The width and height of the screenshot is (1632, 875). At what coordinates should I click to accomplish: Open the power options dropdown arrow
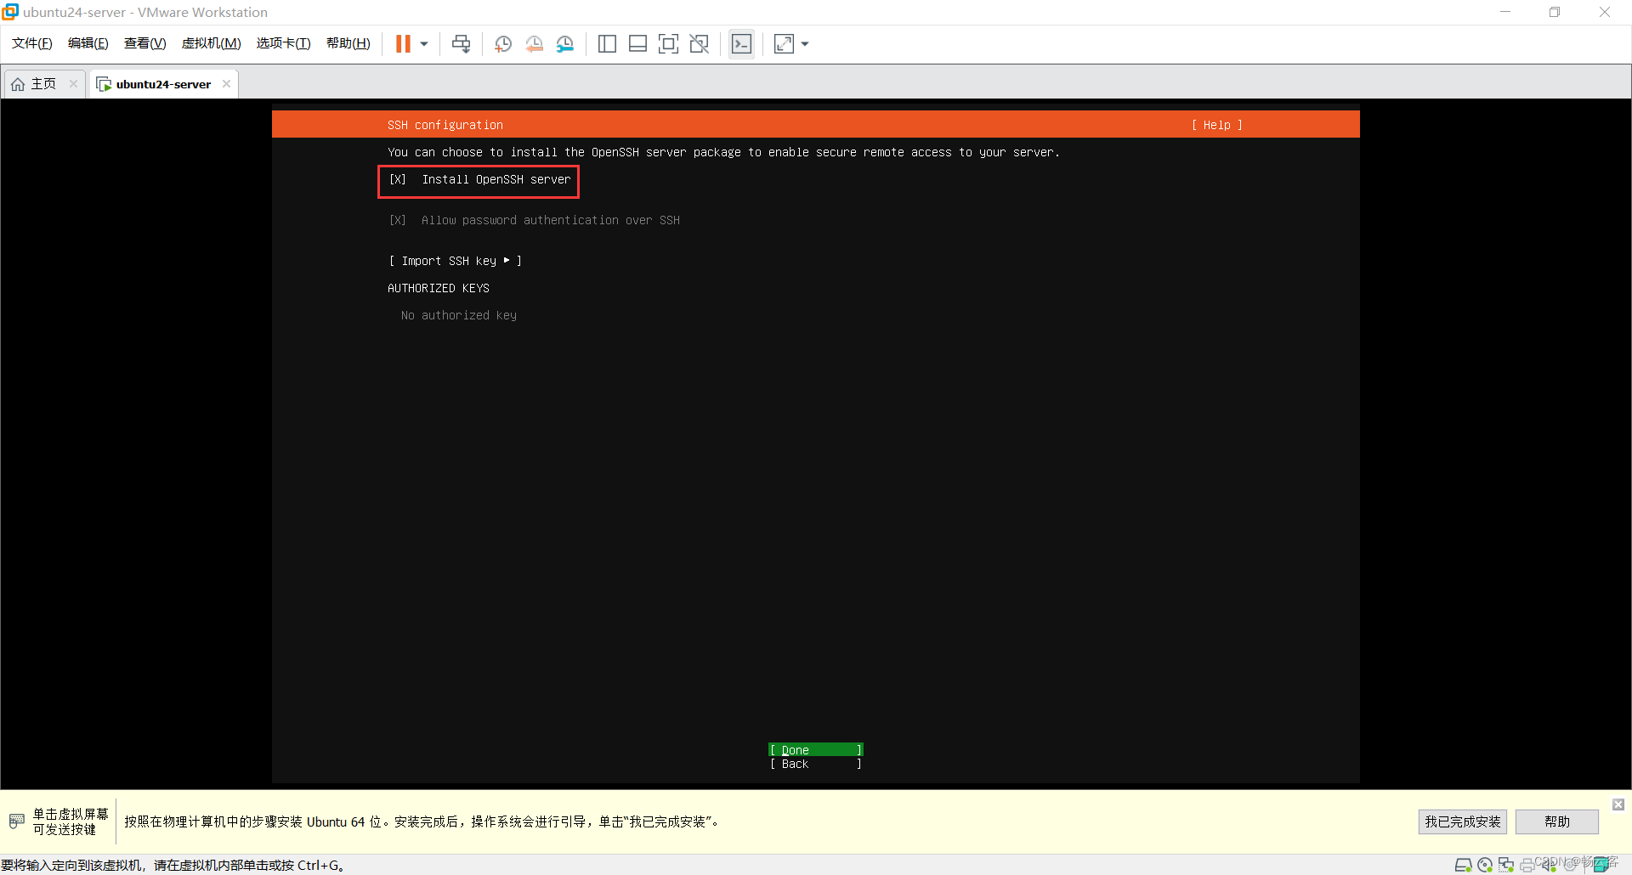424,43
